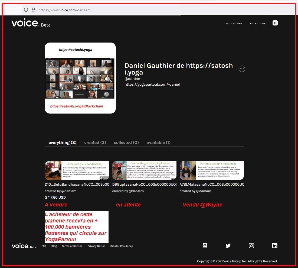Open the Posture accroupie Malasana thumbnail
The height and width of the screenshot is (268, 298).
[212, 170]
